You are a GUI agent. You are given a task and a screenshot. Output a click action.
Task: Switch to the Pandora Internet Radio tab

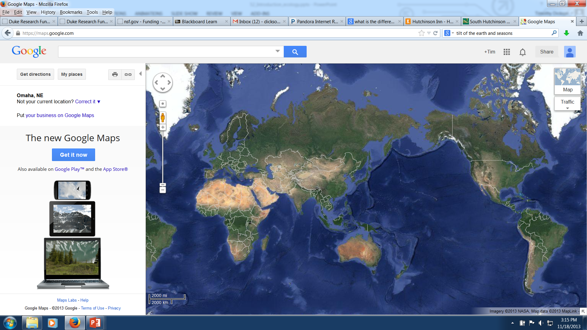pos(317,21)
